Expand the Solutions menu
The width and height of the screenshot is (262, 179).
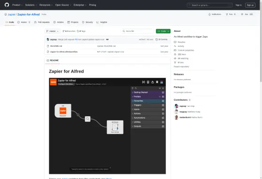point(31,5)
